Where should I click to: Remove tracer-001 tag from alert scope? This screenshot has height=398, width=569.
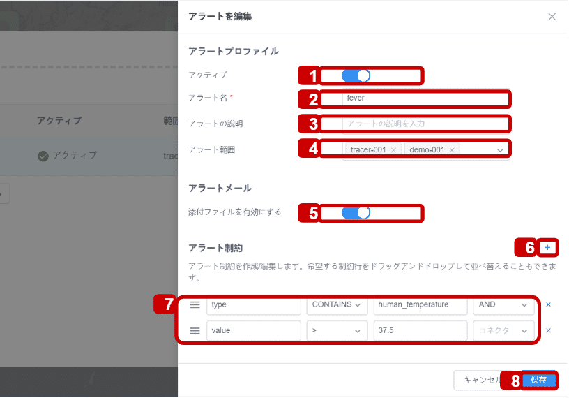point(393,150)
